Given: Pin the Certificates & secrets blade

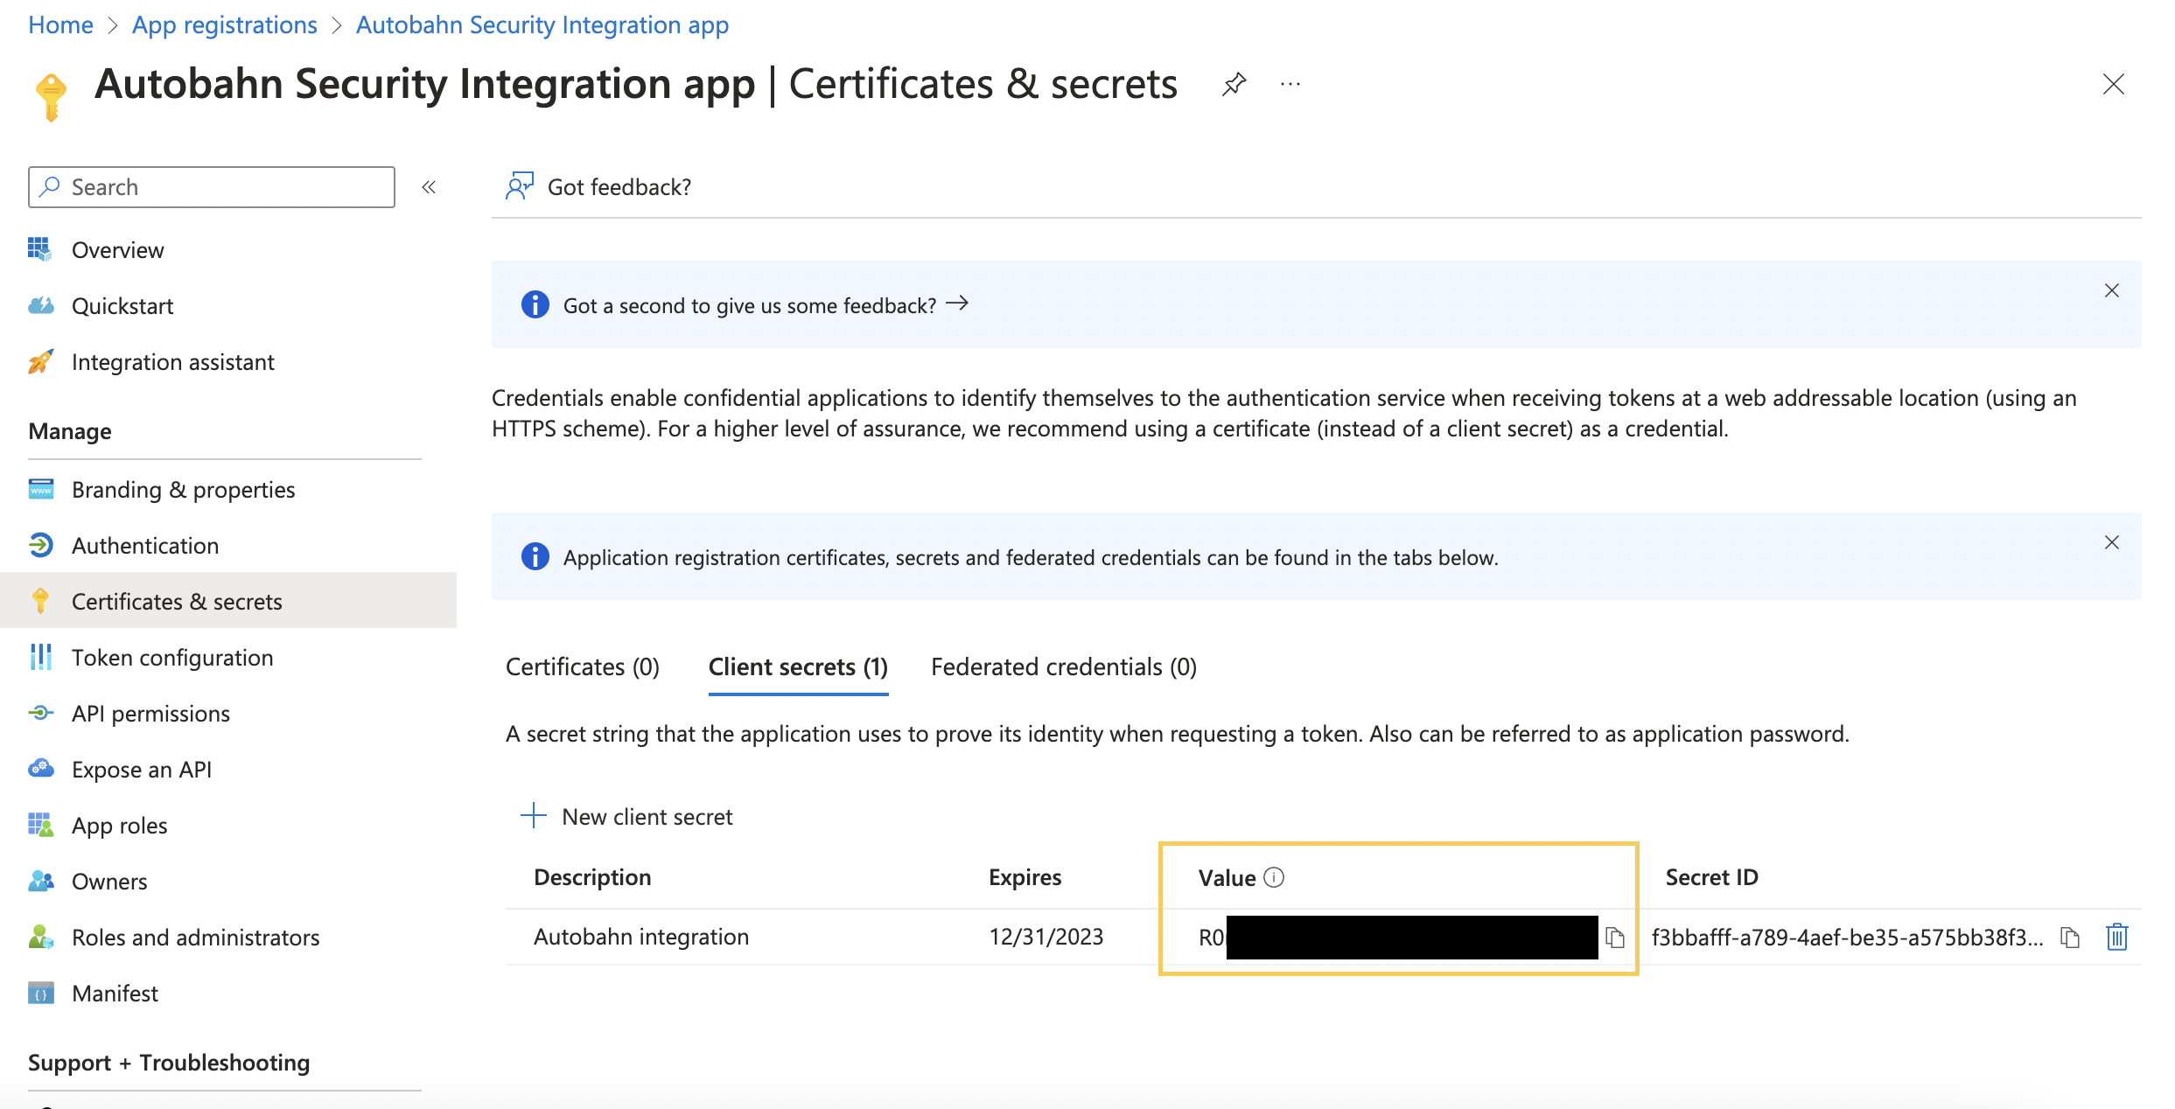Looking at the screenshot, I should pos(1234,85).
